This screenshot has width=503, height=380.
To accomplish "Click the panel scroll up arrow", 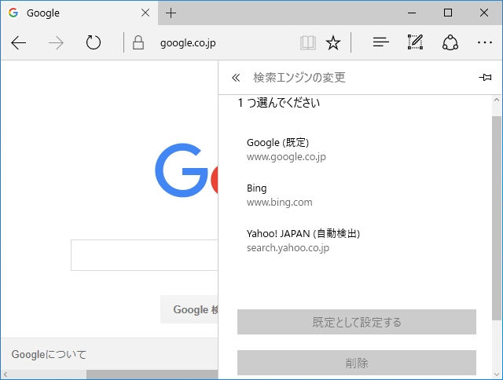I will click(496, 100).
